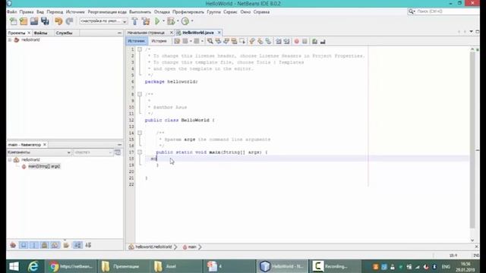Open Internet Explorer from taskbar

(x=33, y=266)
